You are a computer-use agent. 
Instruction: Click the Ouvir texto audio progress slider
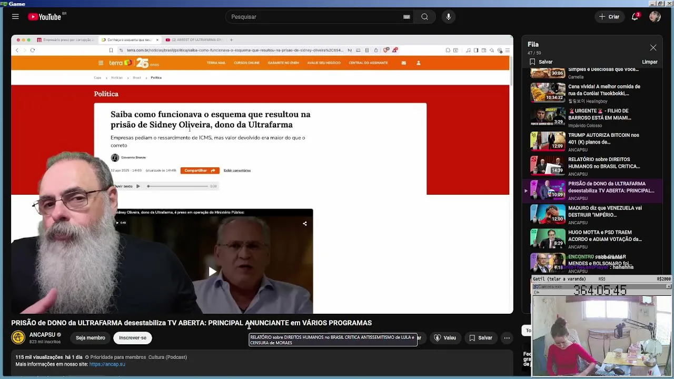pos(177,186)
